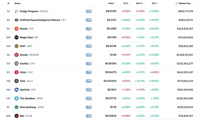Click ApeCoin 1h change 1.35%
200x120 pixels.
point(126,90)
